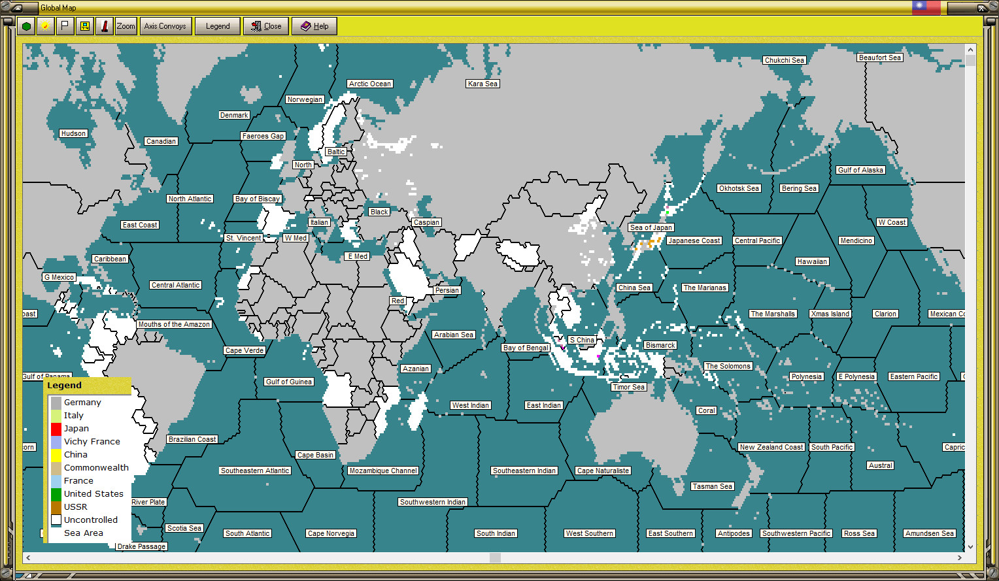Show Axis Convoys on the map
The image size is (999, 581).
tap(165, 26)
